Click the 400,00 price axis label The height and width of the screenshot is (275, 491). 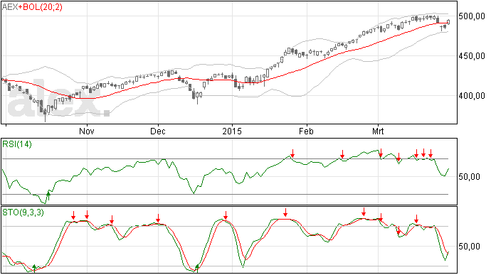point(472,96)
